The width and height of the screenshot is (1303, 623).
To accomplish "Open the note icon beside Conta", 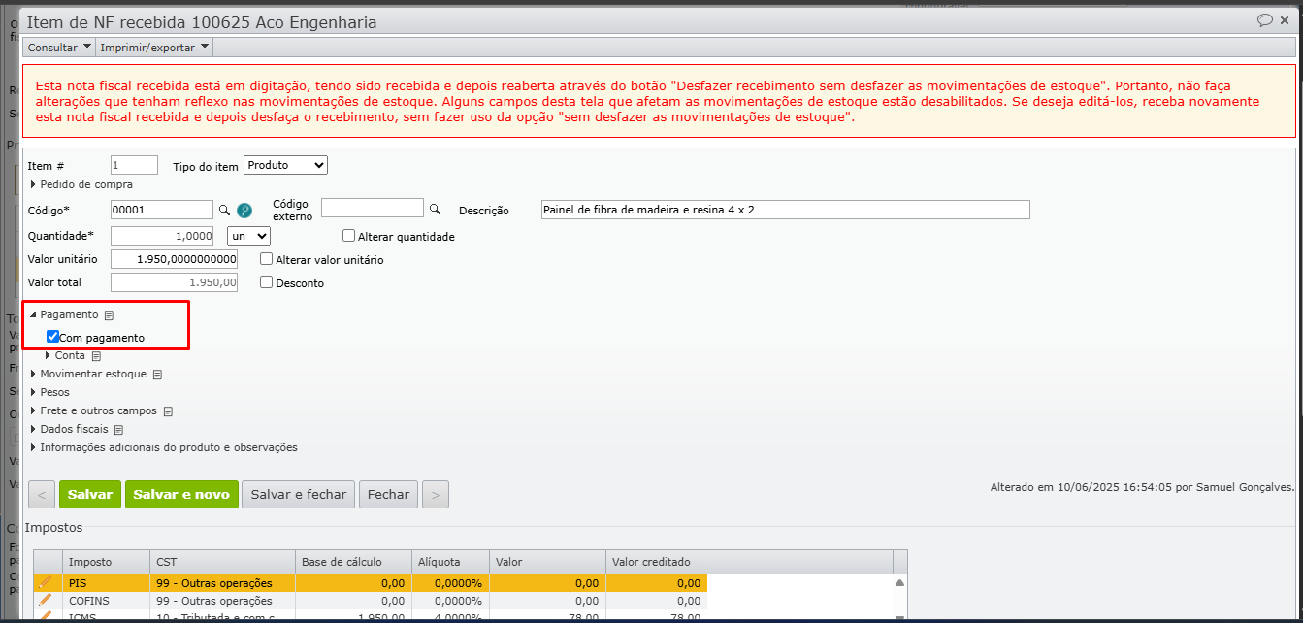I will (96, 356).
